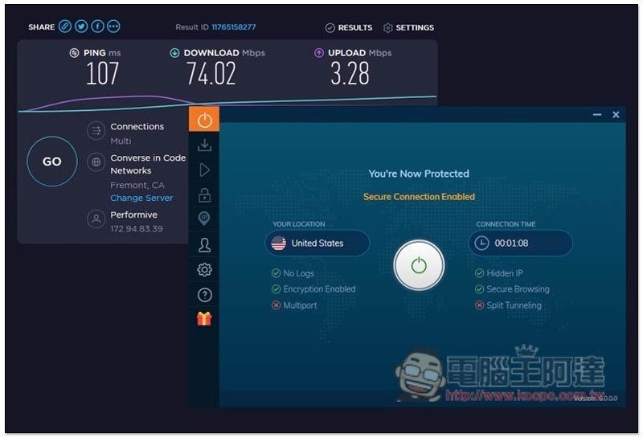Expand the United States location selector
This screenshot has width=643, height=438.
[317, 243]
